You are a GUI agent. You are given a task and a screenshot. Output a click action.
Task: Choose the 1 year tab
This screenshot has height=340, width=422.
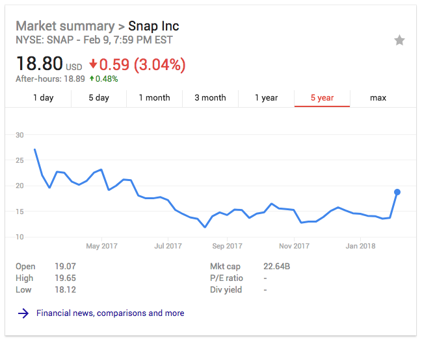[266, 98]
